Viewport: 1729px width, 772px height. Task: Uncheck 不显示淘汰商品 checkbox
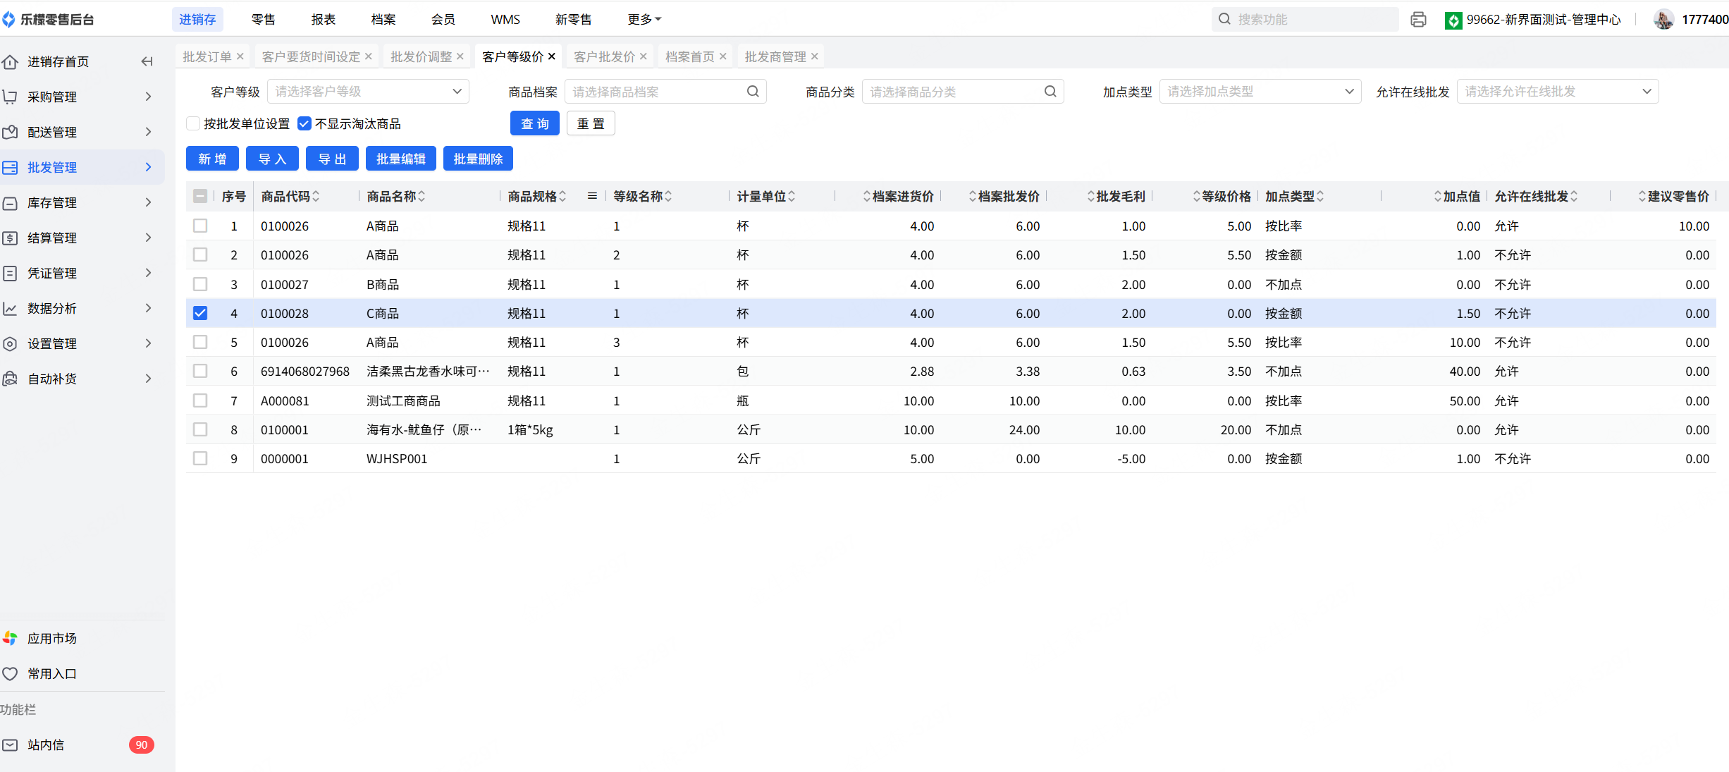304,124
